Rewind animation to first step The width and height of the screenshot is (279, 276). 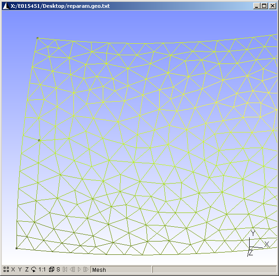[65, 270]
